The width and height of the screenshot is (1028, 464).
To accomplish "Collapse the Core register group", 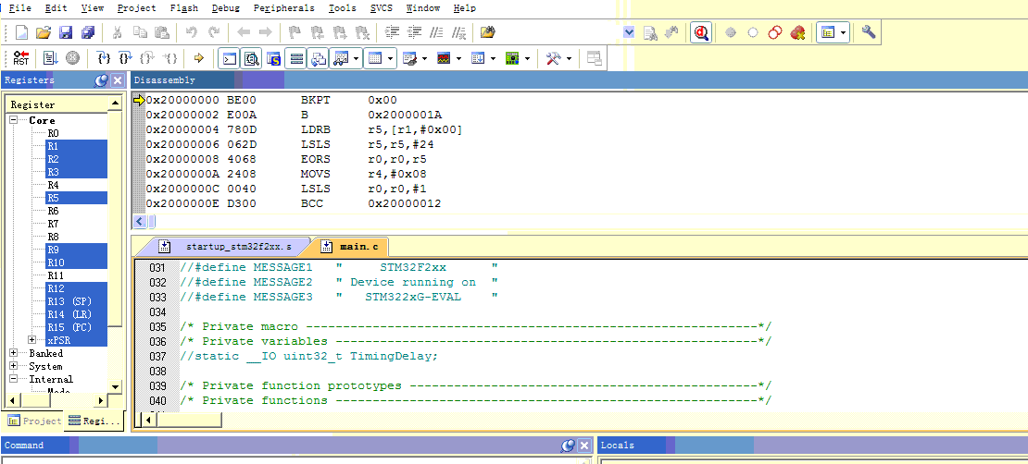I will [14, 120].
